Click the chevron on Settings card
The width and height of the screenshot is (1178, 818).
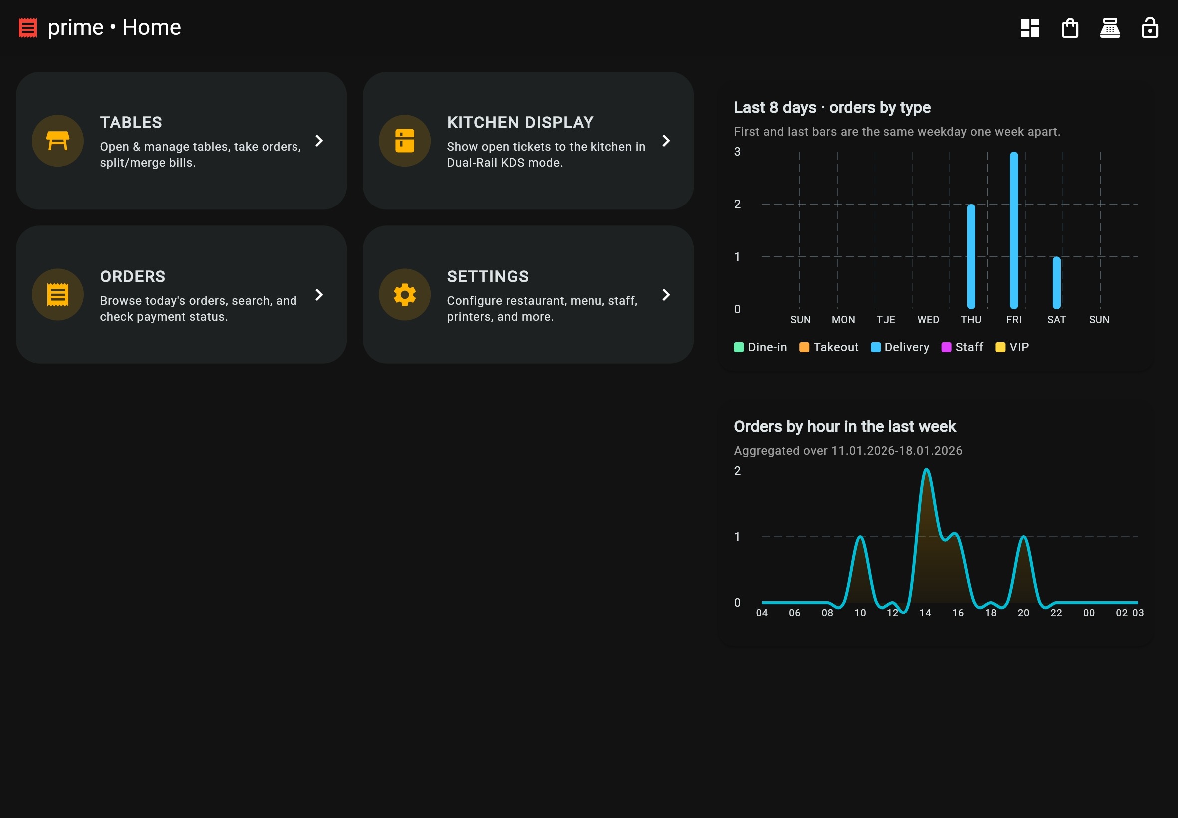pos(666,295)
